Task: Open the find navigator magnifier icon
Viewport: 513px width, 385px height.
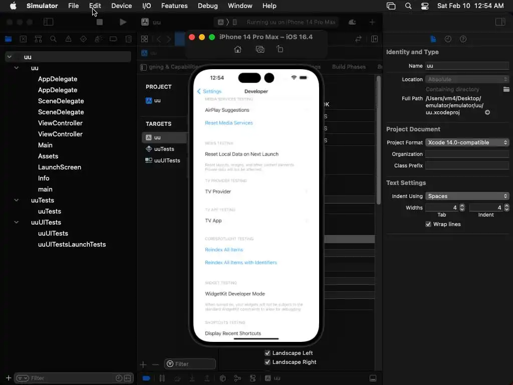Action: pos(53,39)
